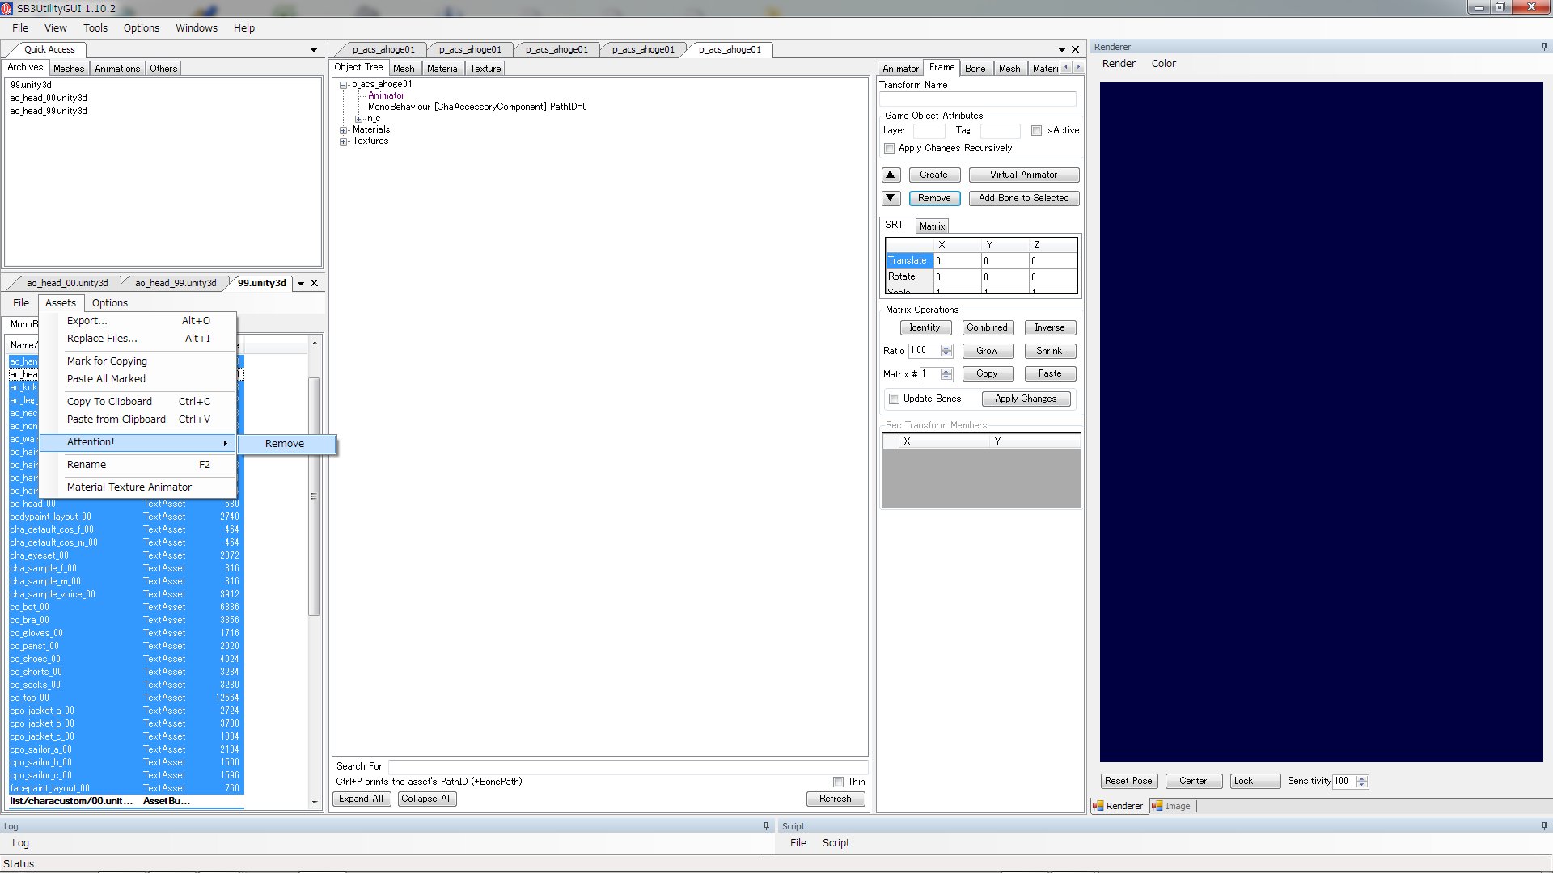Viewport: 1553px width, 873px height.
Task: Open the Quick Access dropdown arrow
Action: coord(314,50)
